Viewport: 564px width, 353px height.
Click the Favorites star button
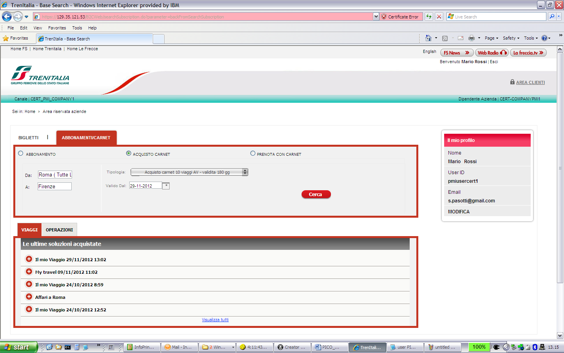[x=16, y=38]
